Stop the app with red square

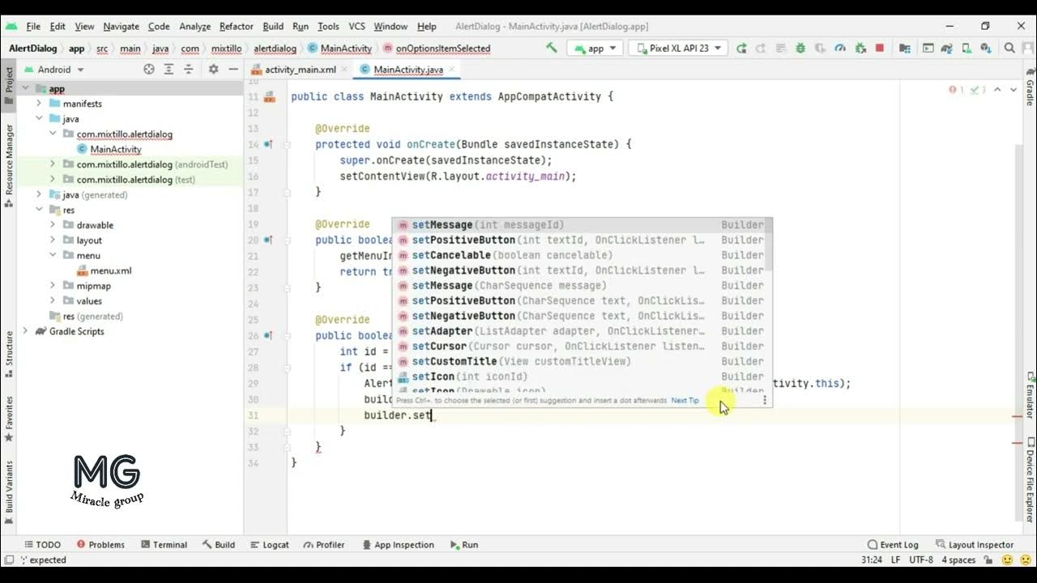coord(880,48)
